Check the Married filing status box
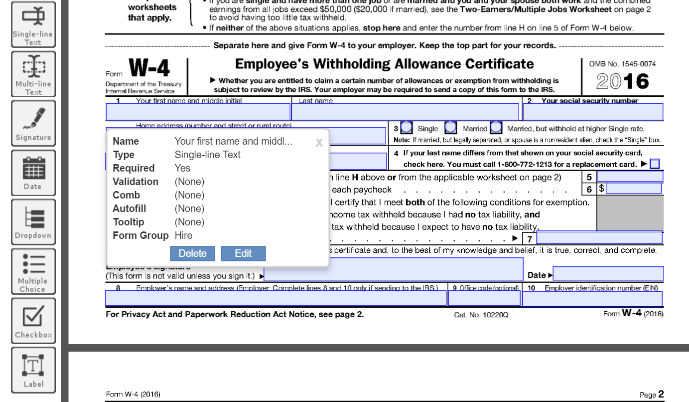The width and height of the screenshot is (689, 402). [x=450, y=128]
